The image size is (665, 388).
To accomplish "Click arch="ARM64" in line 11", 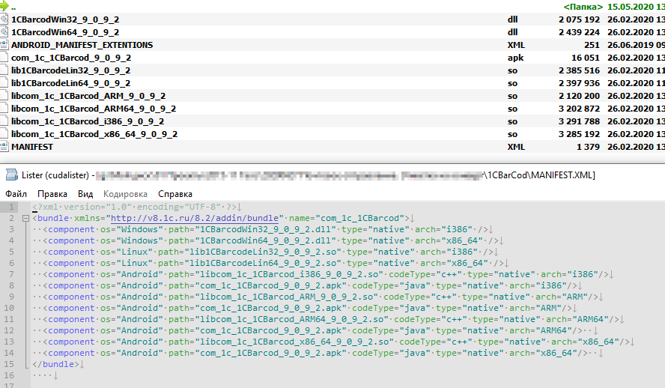I will (x=577, y=319).
